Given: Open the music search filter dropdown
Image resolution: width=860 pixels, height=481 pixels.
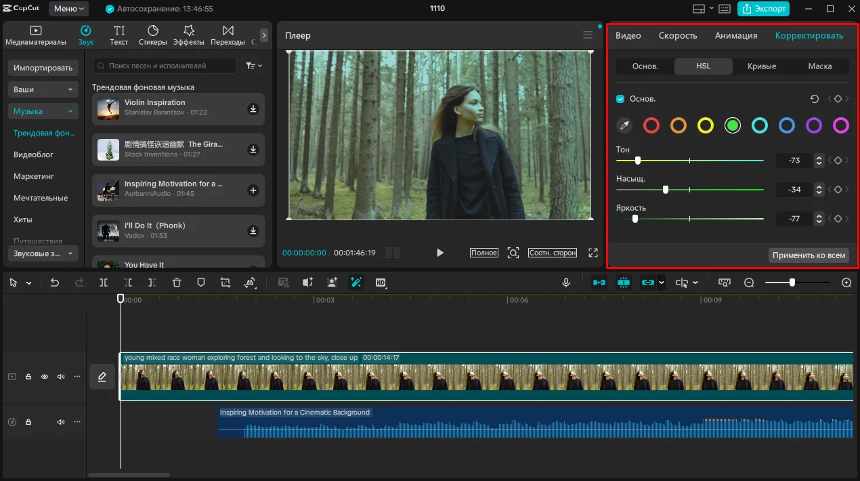Looking at the screenshot, I should tap(254, 66).
